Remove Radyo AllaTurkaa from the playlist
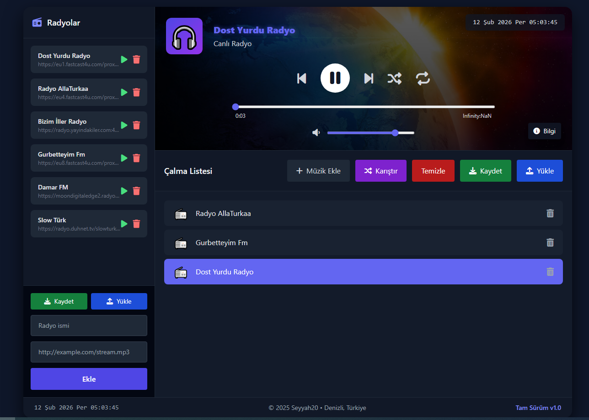Viewport: 589px width, 420px height. point(550,213)
